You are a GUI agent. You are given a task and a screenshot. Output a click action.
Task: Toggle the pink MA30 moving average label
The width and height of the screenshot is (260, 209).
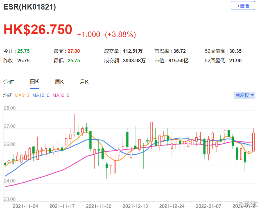(x=61, y=96)
